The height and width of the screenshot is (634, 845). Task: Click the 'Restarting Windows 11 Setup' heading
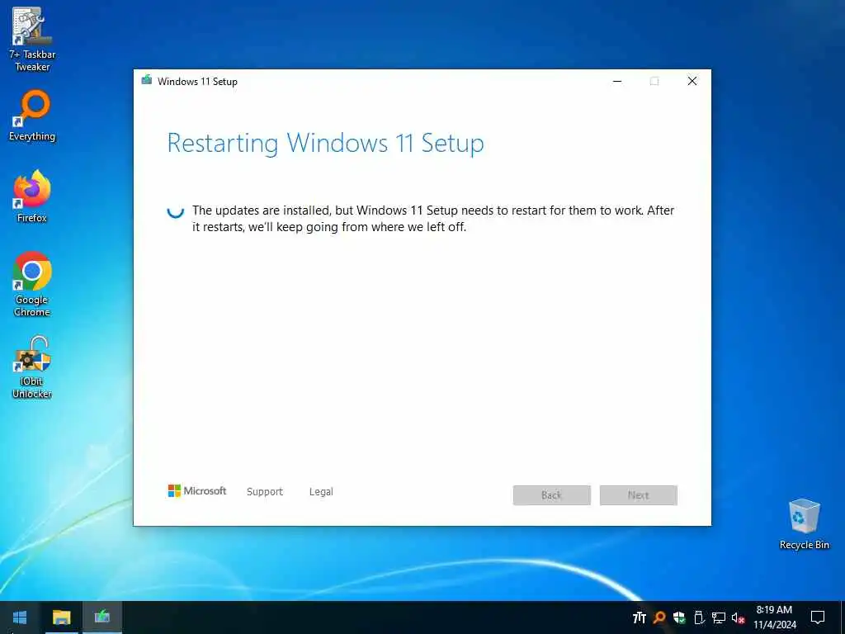pos(325,144)
